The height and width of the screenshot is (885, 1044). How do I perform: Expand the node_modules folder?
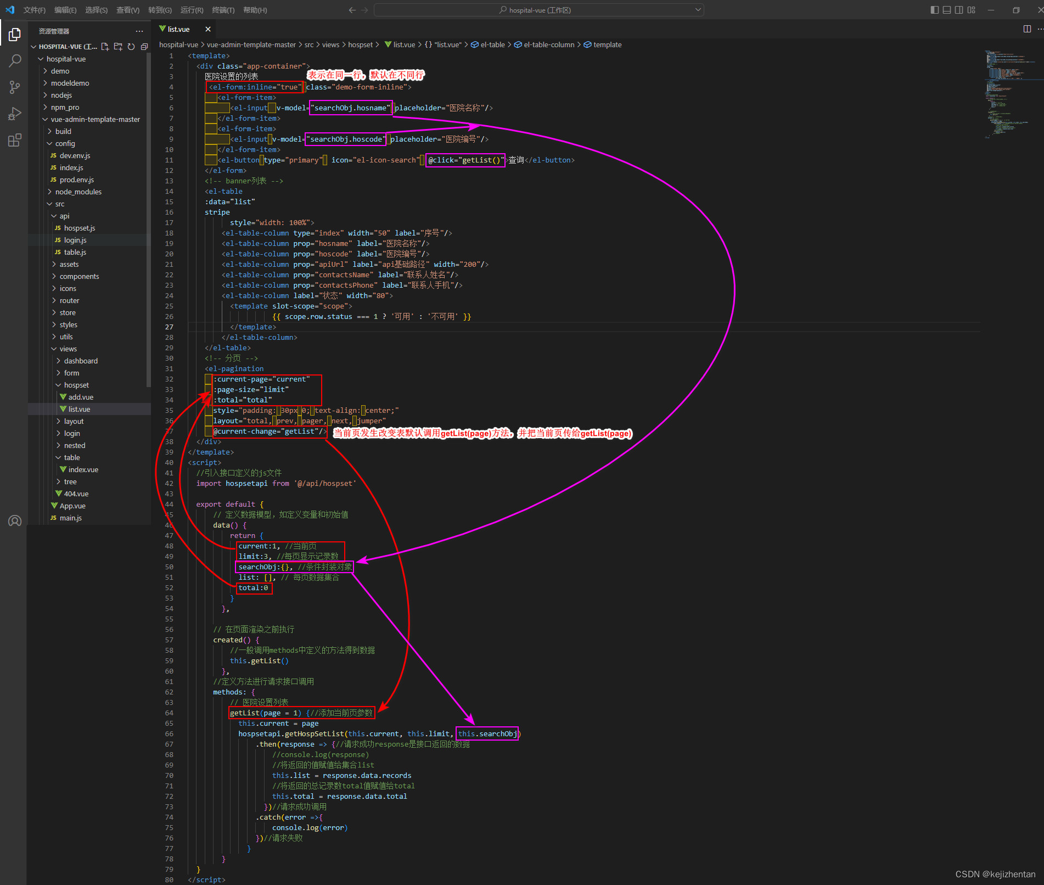coord(78,192)
